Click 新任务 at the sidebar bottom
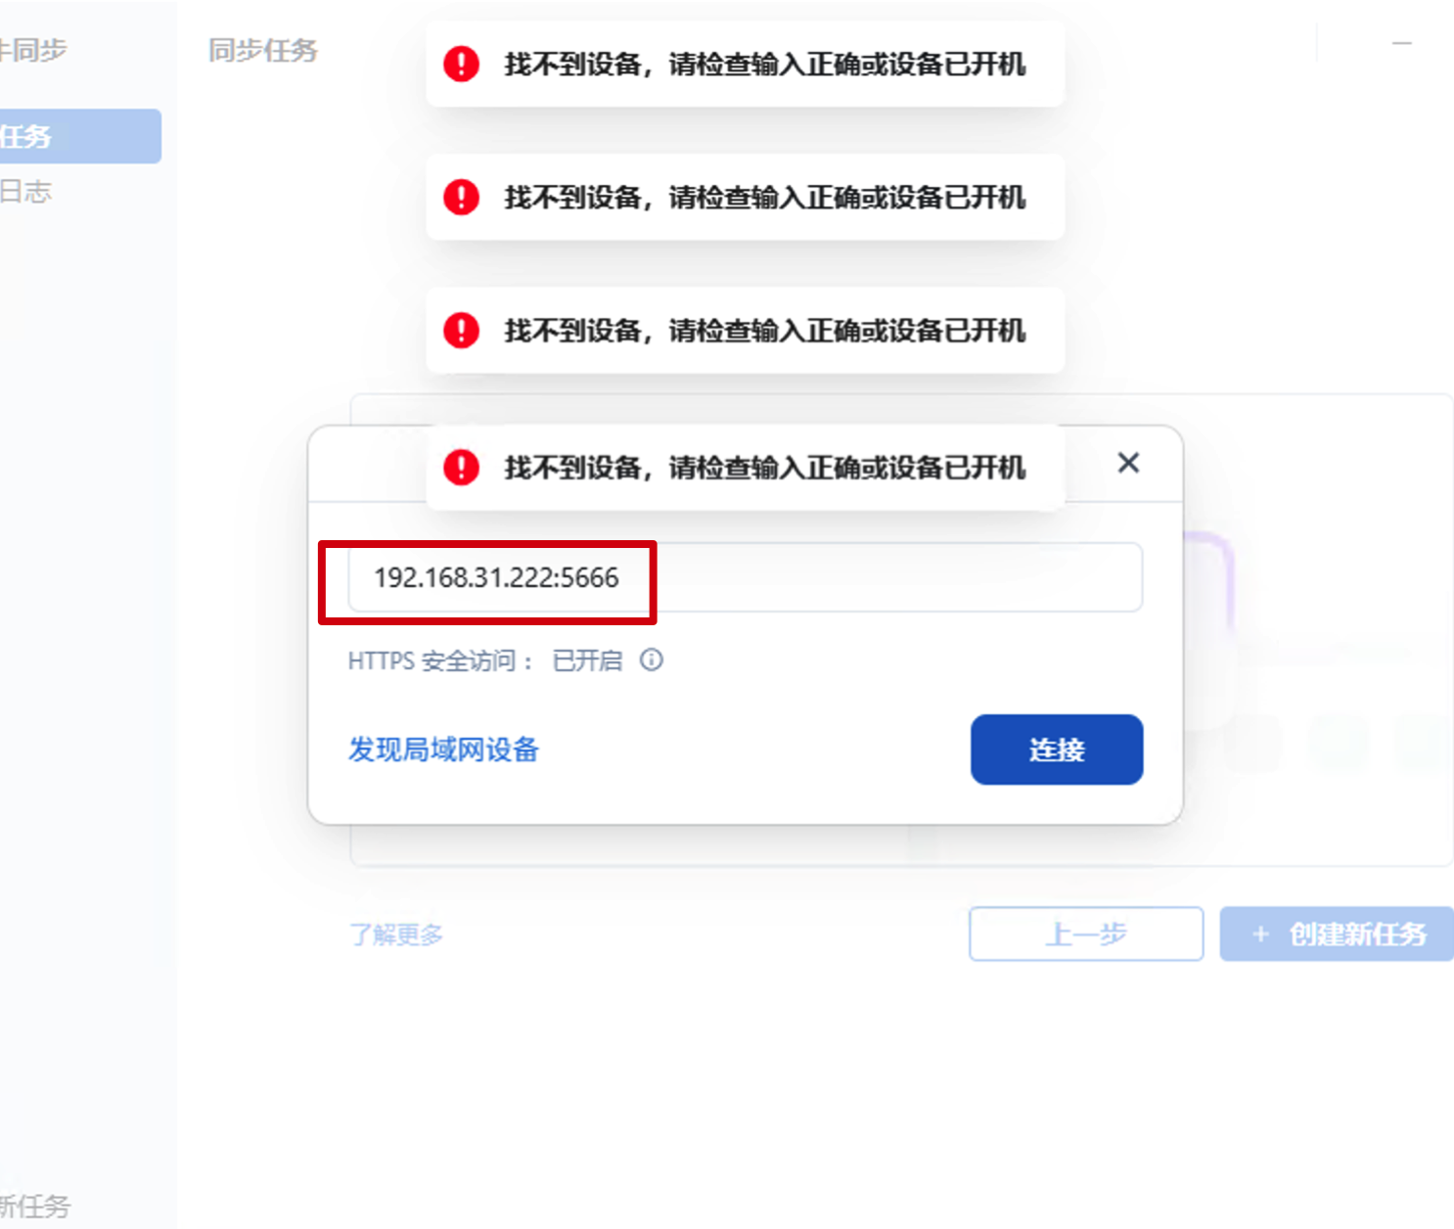 [35, 1206]
